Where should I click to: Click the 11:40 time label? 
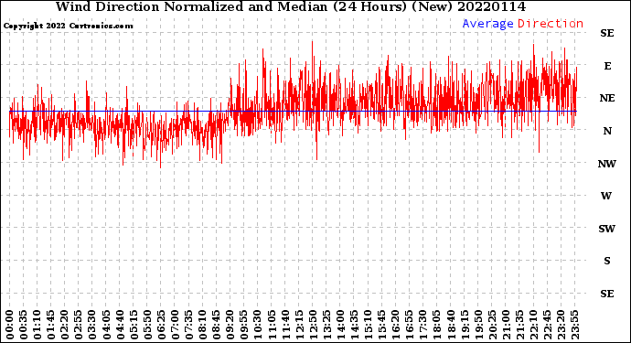285,325
